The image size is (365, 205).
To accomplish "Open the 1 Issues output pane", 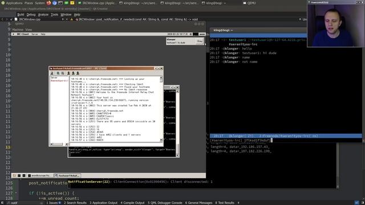I will click(54, 203).
